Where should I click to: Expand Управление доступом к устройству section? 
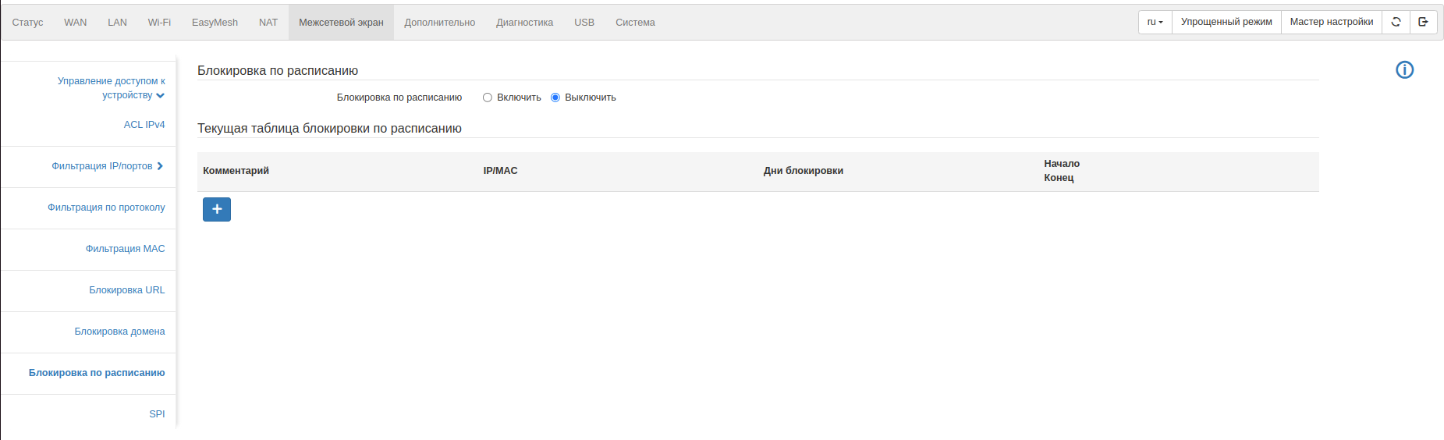(111, 87)
